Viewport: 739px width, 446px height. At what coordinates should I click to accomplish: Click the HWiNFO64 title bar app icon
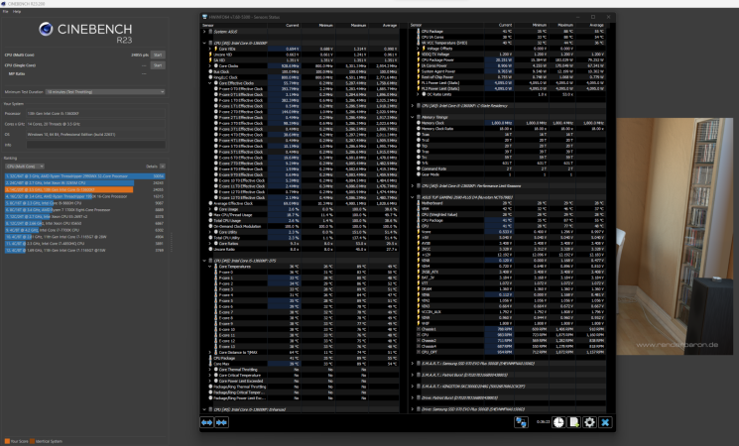(205, 17)
